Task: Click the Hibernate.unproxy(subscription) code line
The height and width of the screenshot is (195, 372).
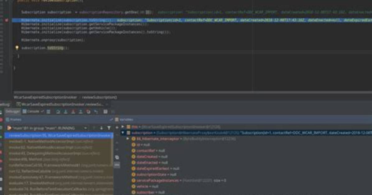Action: tap(53, 40)
